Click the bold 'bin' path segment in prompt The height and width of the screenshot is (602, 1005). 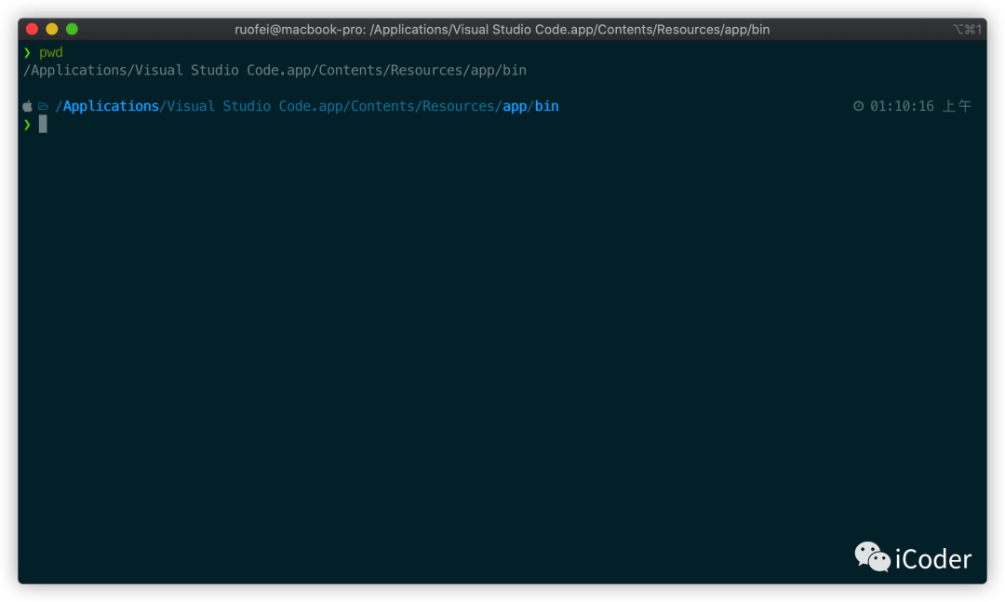tap(547, 106)
